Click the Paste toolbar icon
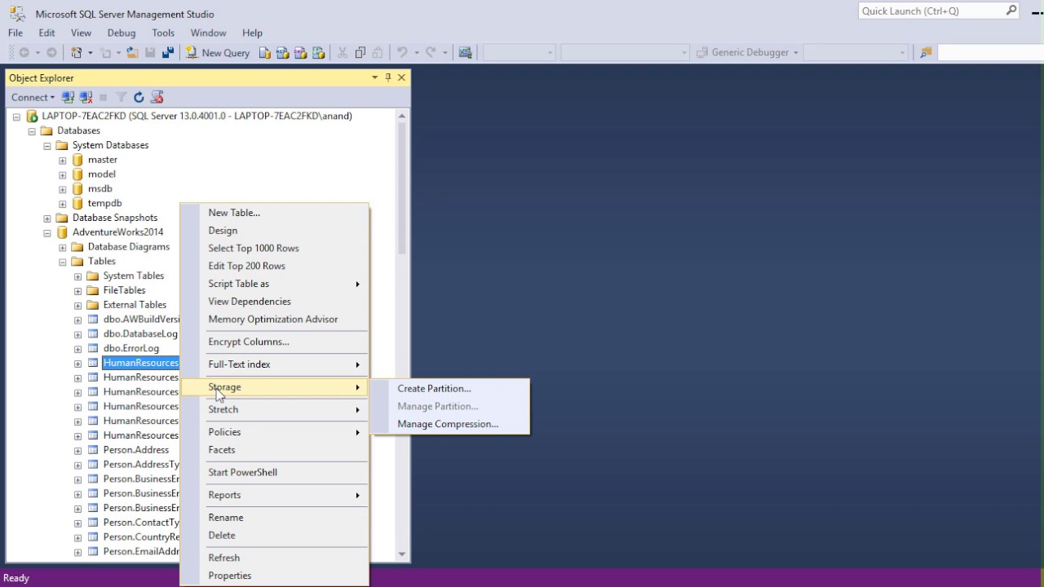Image resolution: width=1044 pixels, height=587 pixels. pyautogui.click(x=378, y=52)
